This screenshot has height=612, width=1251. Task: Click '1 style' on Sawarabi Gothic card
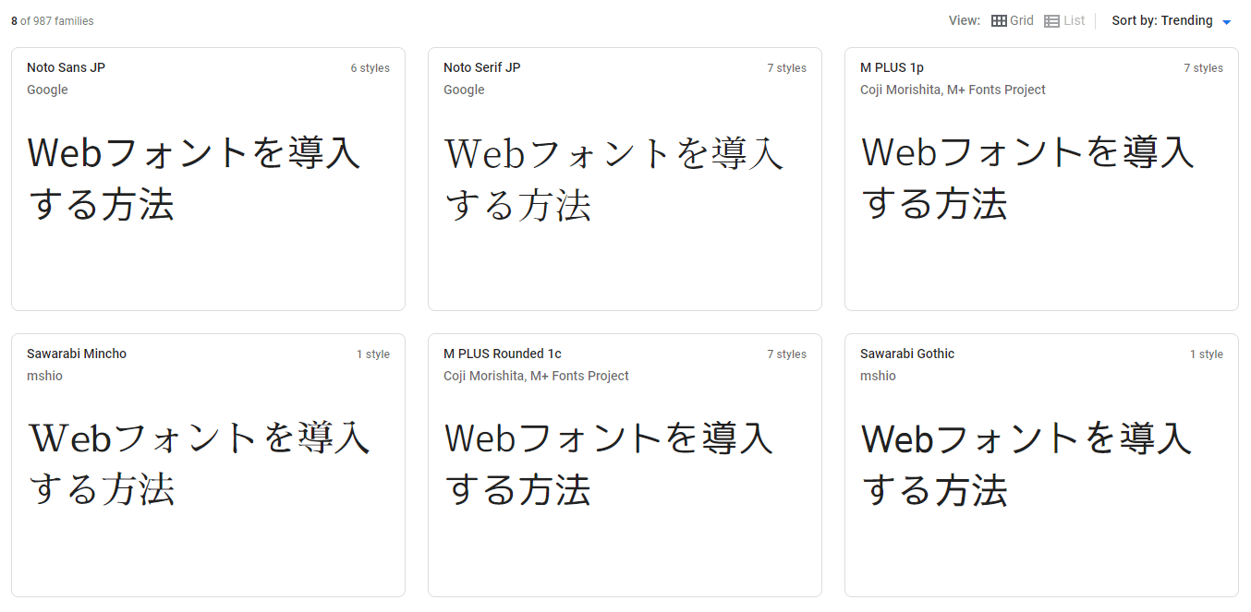tap(1207, 354)
